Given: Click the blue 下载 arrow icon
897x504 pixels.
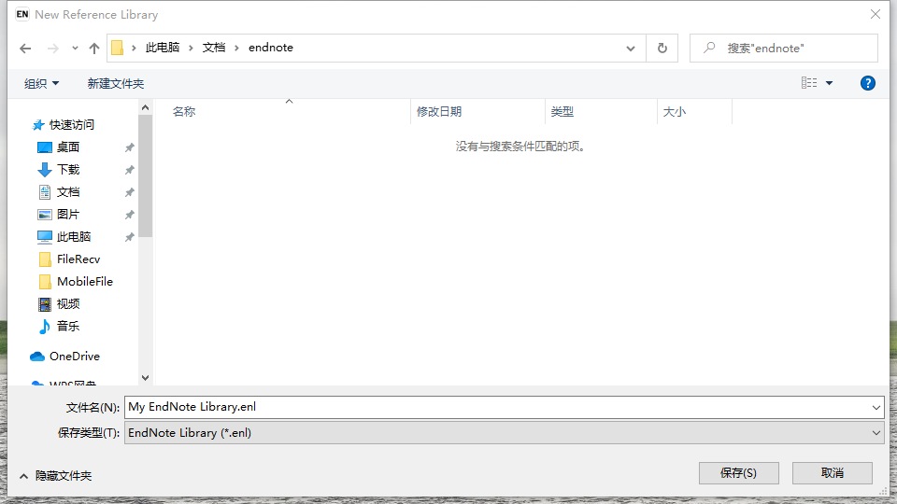Looking at the screenshot, I should [x=45, y=170].
